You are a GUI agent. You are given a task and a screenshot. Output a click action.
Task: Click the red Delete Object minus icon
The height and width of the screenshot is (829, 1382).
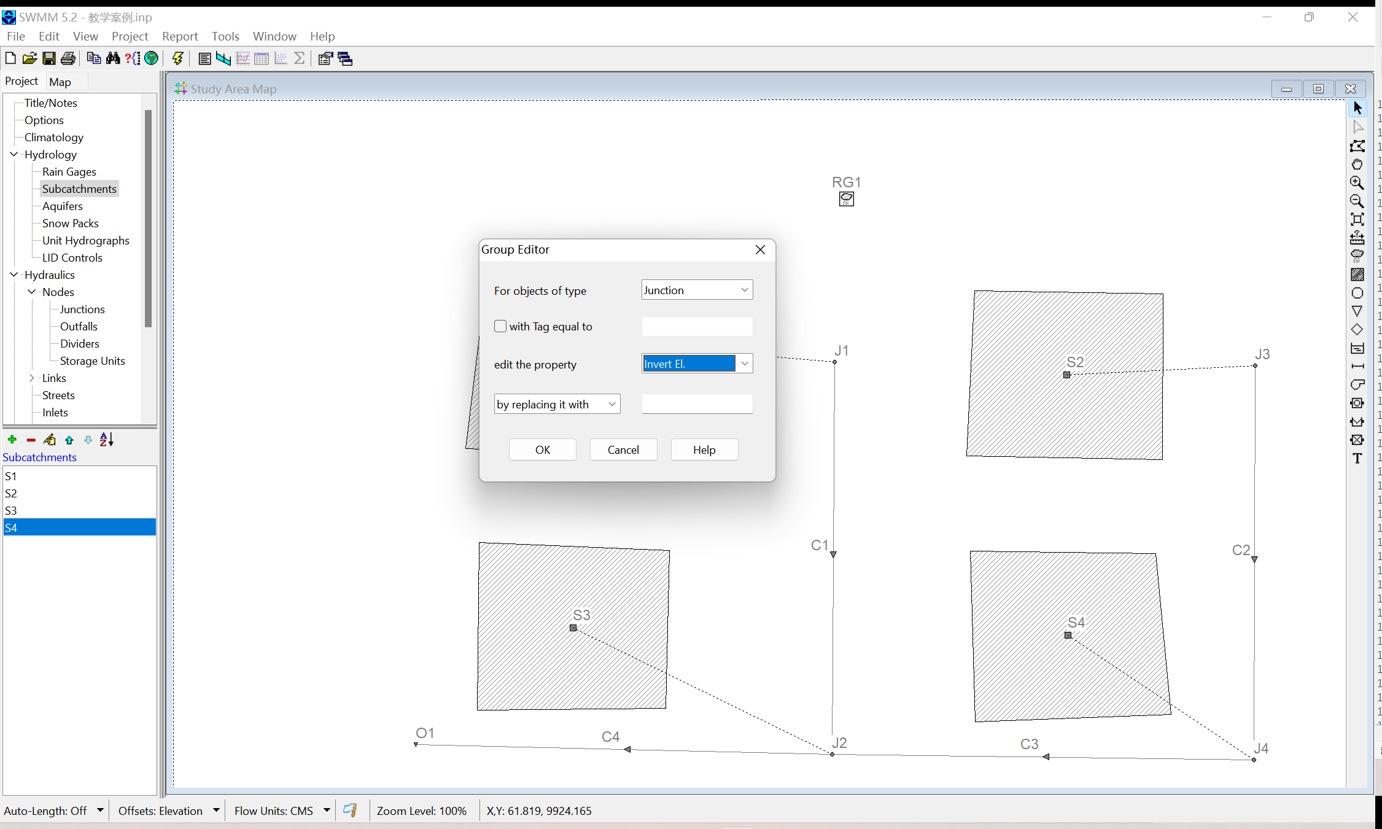tap(31, 440)
